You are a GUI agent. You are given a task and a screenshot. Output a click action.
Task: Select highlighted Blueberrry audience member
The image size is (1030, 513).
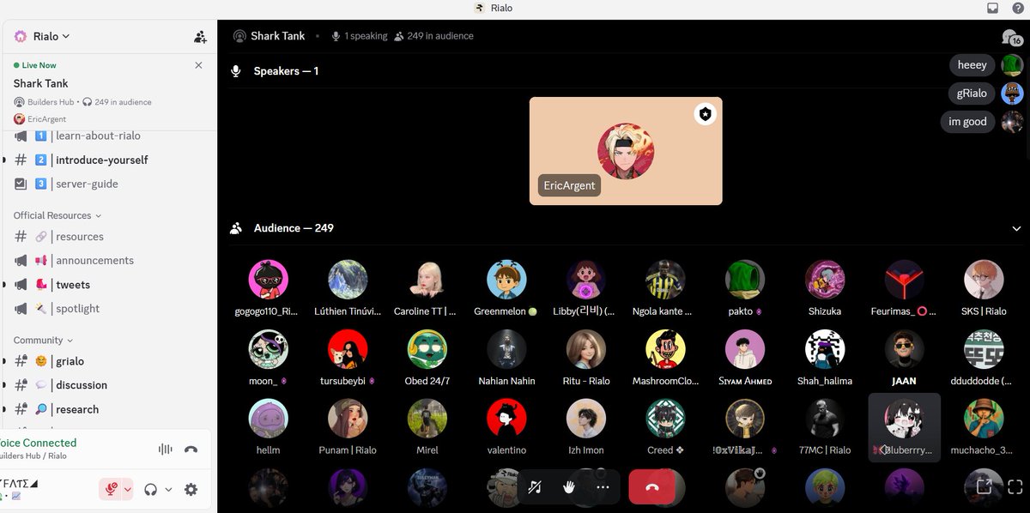click(905, 428)
